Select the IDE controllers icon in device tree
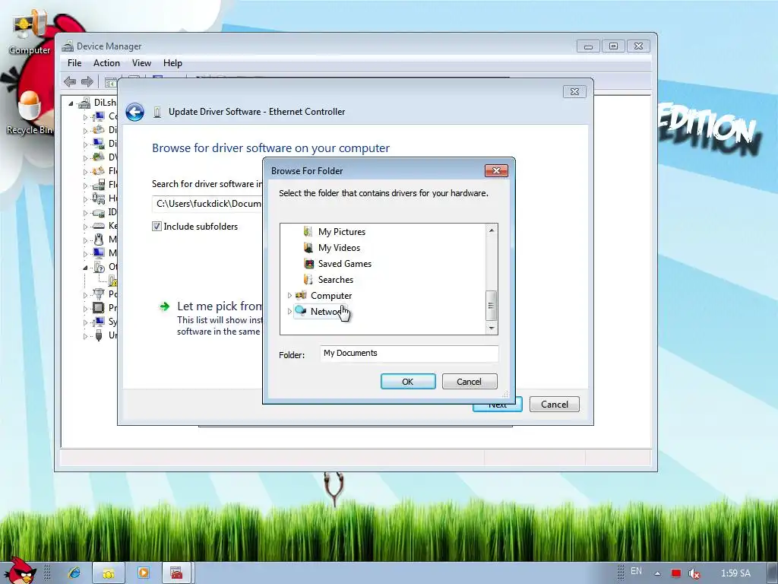The width and height of the screenshot is (778, 584). (100, 212)
